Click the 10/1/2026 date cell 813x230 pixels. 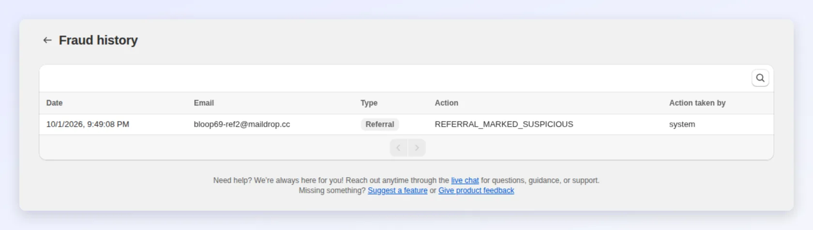point(88,124)
